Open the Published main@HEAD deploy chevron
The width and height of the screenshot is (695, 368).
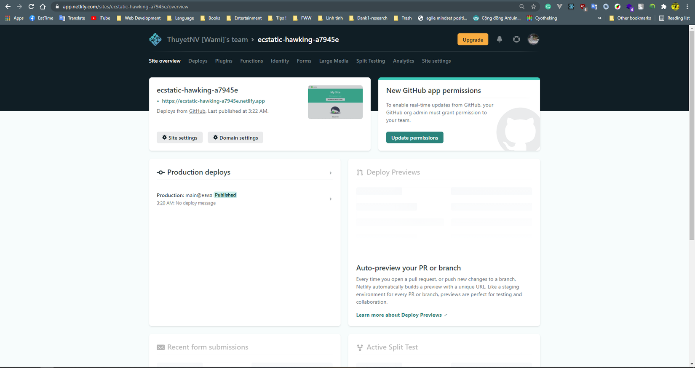coord(331,199)
